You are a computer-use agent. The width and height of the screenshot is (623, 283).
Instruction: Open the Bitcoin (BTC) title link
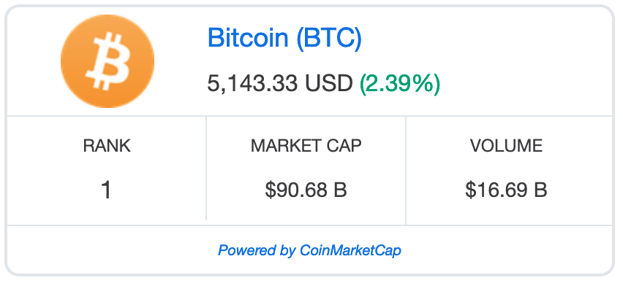(284, 38)
